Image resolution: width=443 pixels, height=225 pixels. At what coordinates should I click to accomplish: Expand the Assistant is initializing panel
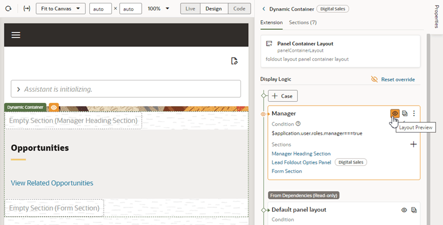19,90
